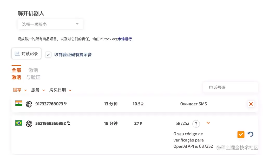Select the phone number 917337768073

click(x=49, y=104)
